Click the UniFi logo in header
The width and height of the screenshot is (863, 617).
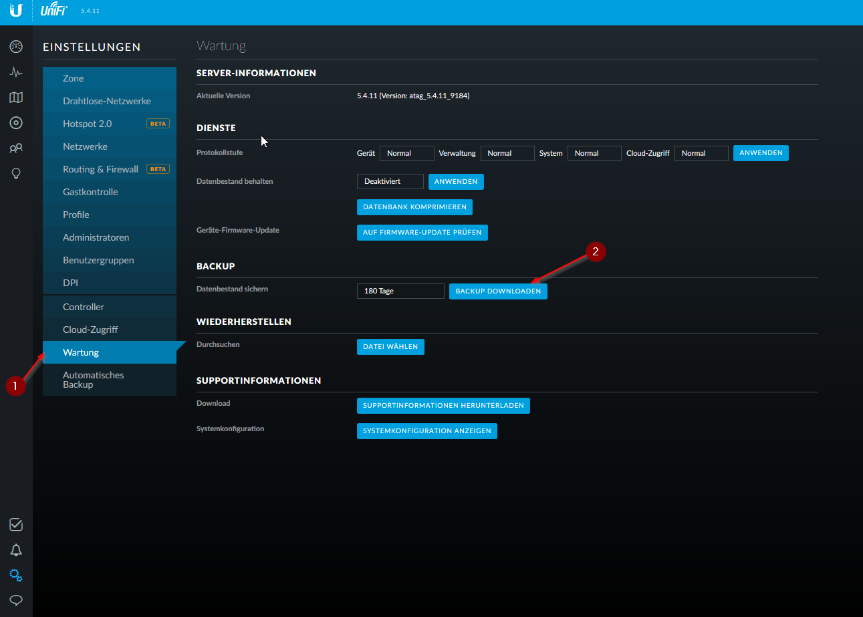(53, 11)
